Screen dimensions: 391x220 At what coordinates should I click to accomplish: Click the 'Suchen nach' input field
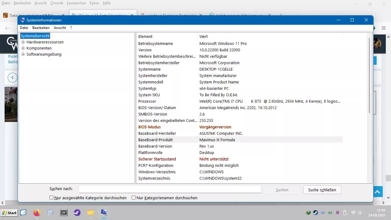[x=170, y=189]
